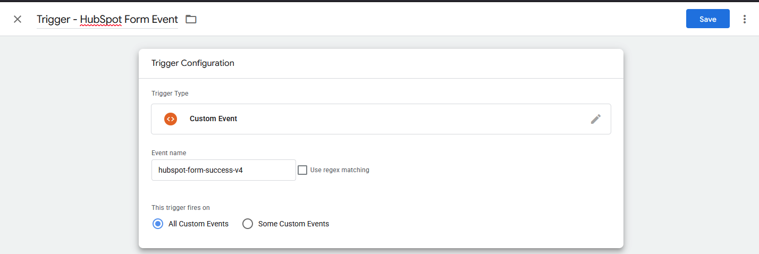
Task: Click the pencil edit icon for trigger type
Action: (x=596, y=119)
